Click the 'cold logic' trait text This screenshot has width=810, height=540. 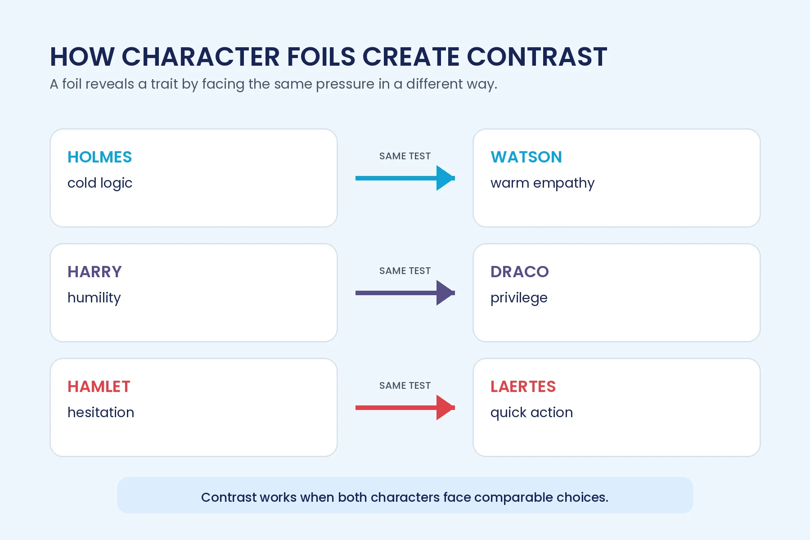pyautogui.click(x=100, y=183)
